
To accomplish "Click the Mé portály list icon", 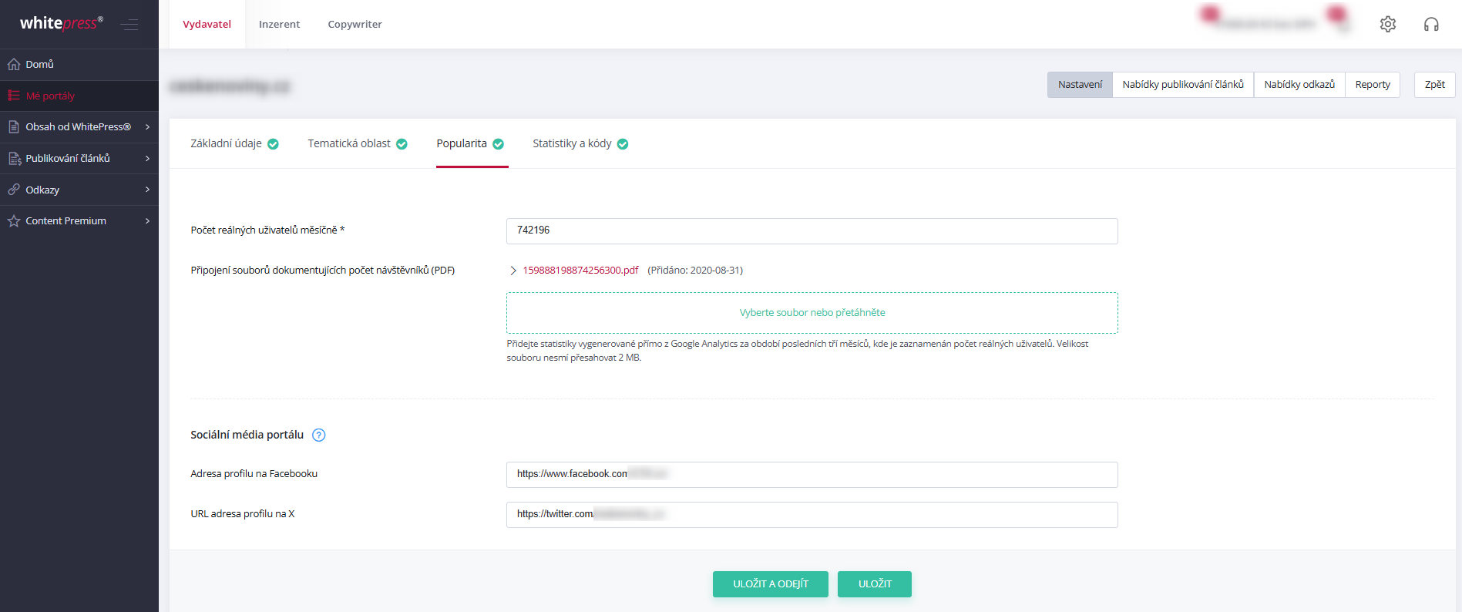I will pos(14,96).
